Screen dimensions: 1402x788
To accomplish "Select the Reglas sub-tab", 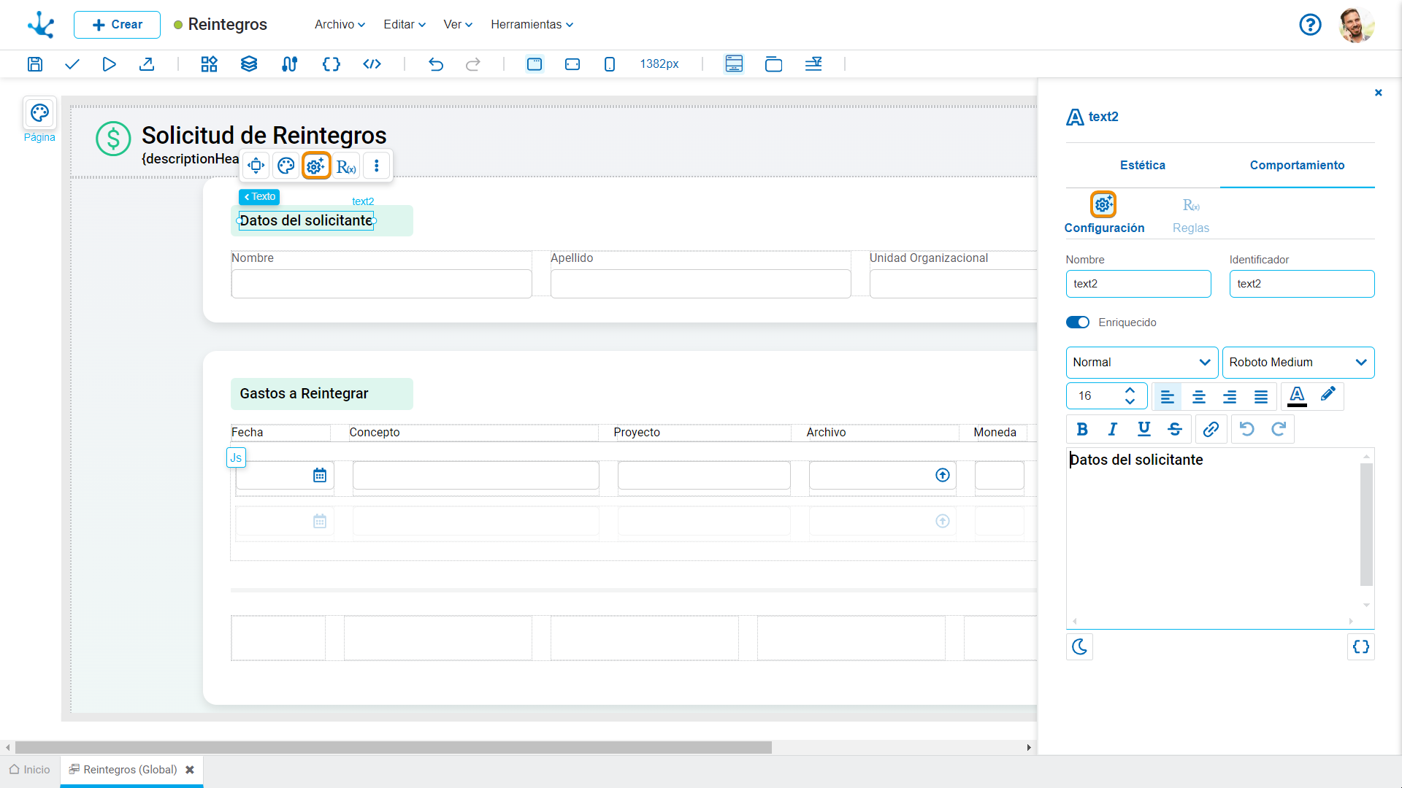I will pyautogui.click(x=1191, y=216).
